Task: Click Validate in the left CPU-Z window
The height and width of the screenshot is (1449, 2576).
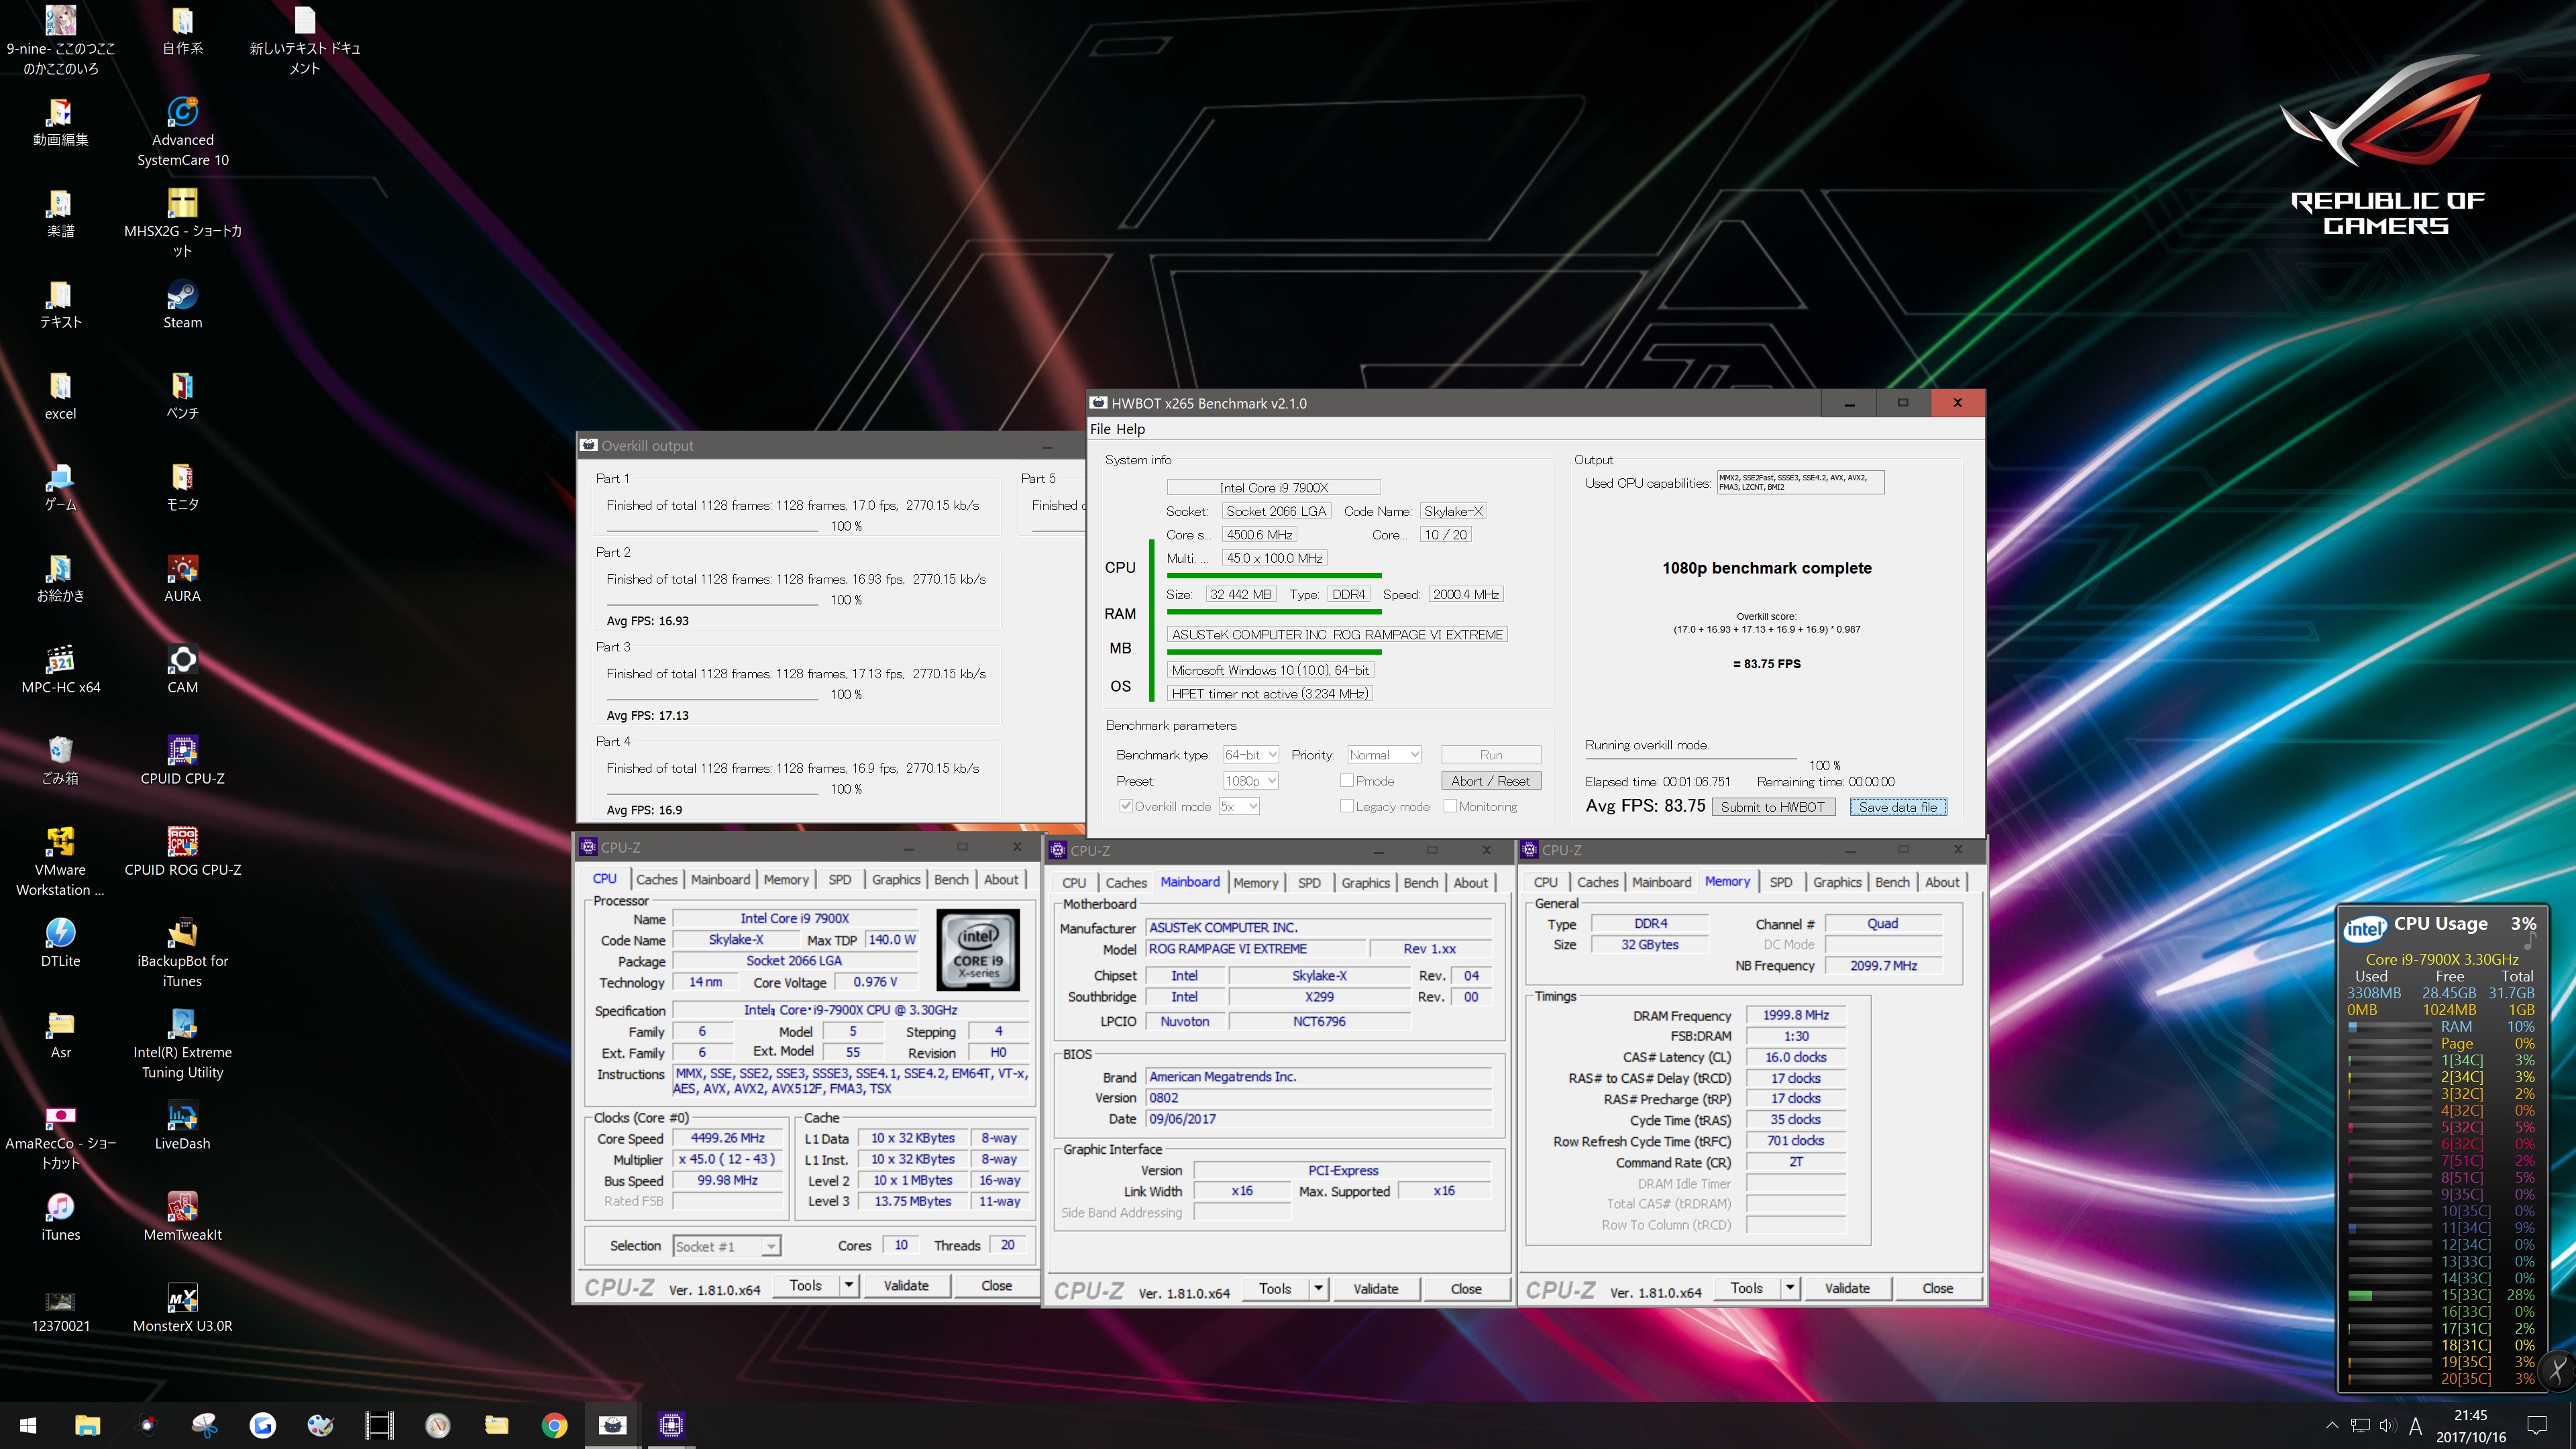Action: pos(906,1285)
